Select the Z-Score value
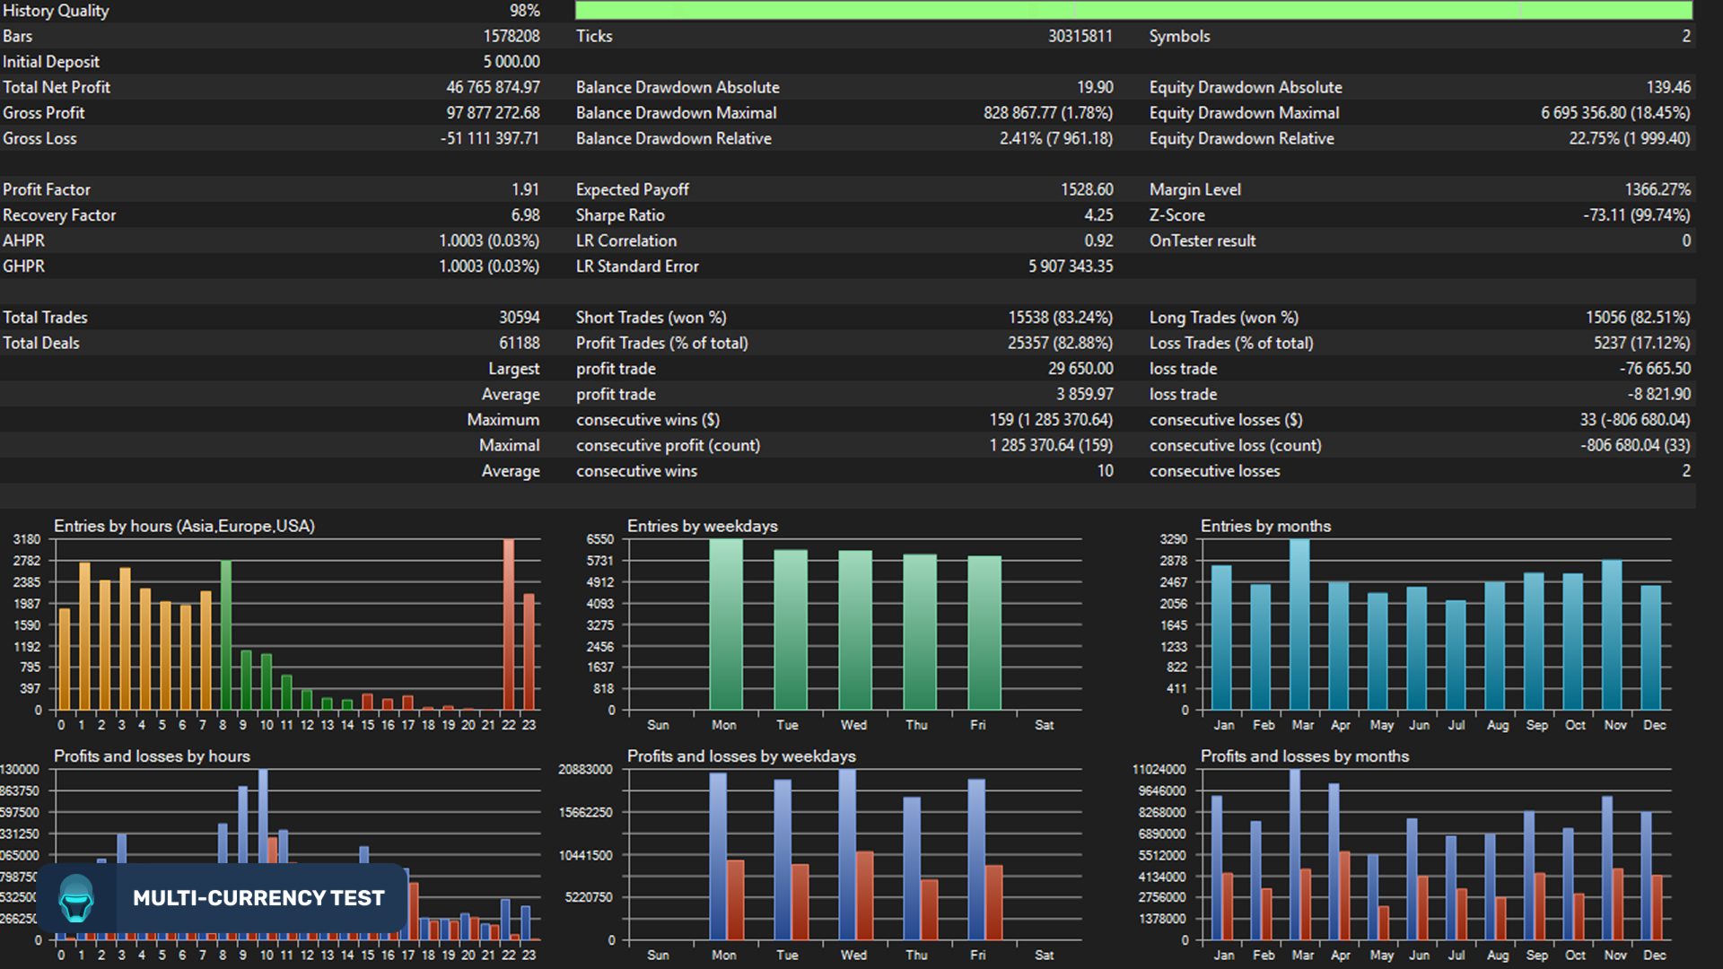This screenshot has height=969, width=1723. (1640, 215)
